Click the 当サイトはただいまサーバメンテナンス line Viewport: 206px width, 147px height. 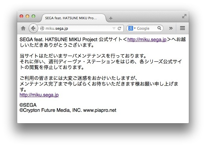(x=83, y=56)
